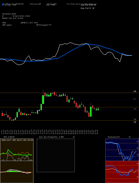Viewport: 139px width, 183px height.
Task: Click the 'ADX signal:' label
Action: pos(7,25)
